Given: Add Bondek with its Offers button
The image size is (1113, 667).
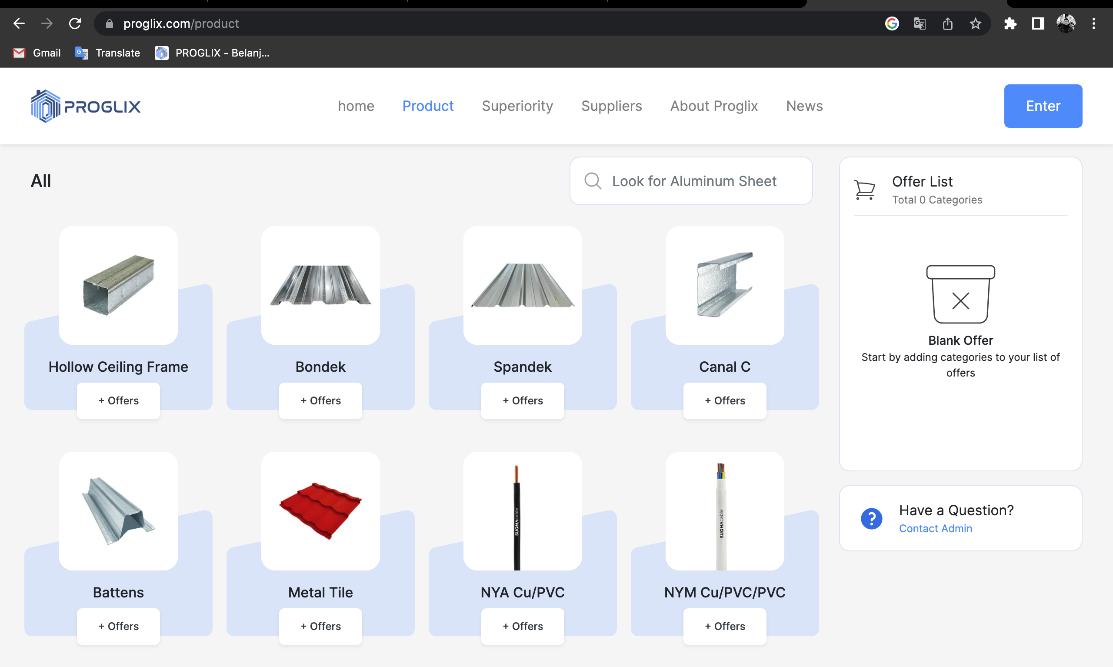Looking at the screenshot, I should coord(320,400).
